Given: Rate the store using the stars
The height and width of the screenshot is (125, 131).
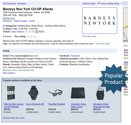Looking at the screenshot, I should [x=32, y=36].
